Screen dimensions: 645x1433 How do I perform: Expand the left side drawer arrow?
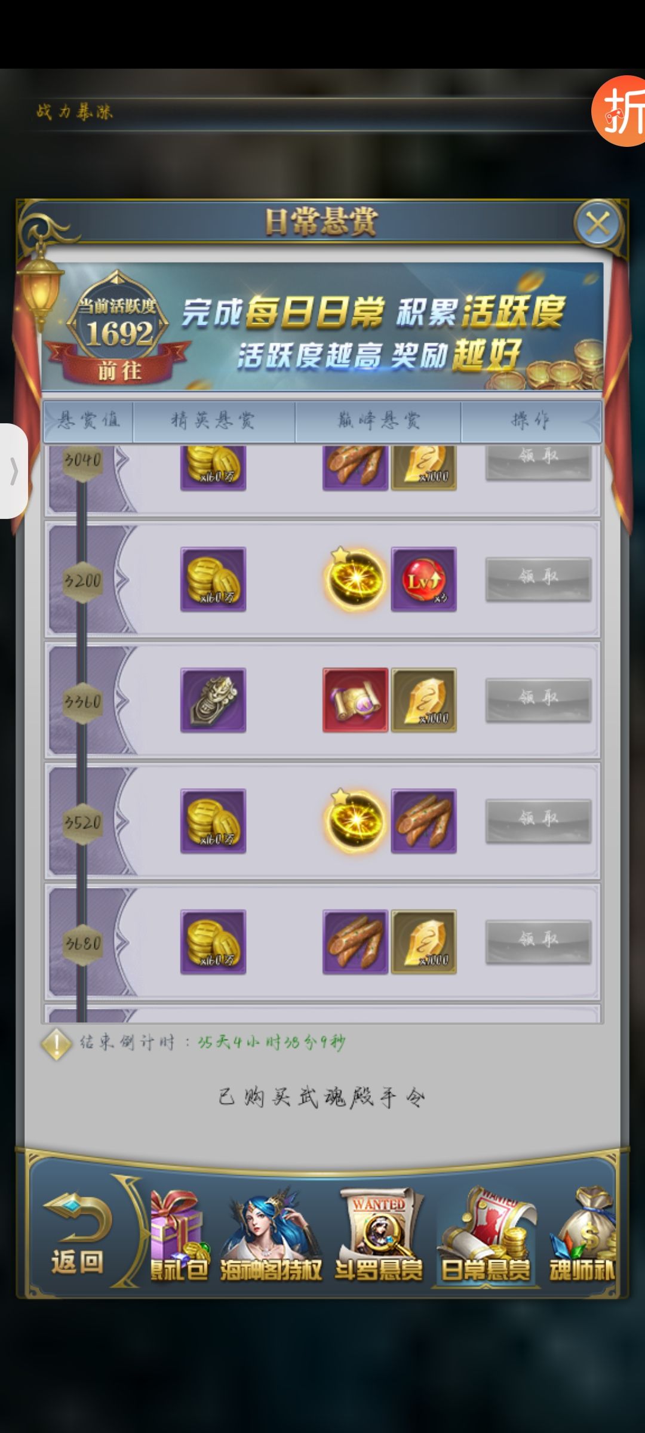(x=14, y=471)
